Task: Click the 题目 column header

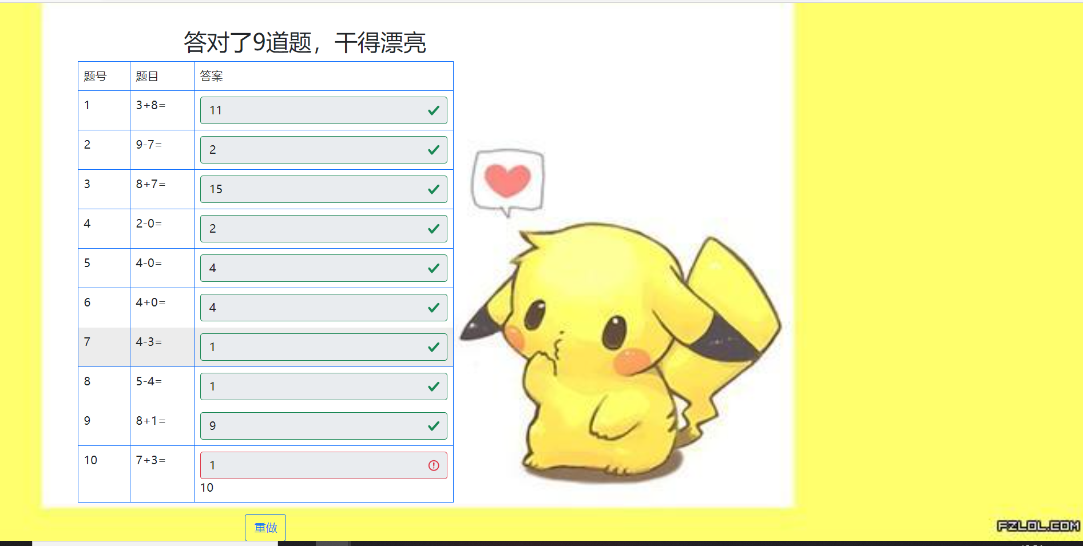Action: coord(147,76)
